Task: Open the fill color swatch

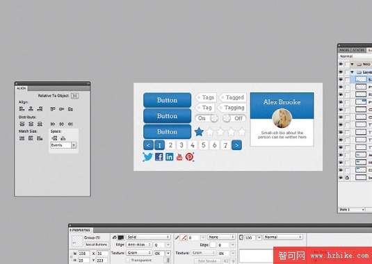Action: [121, 238]
